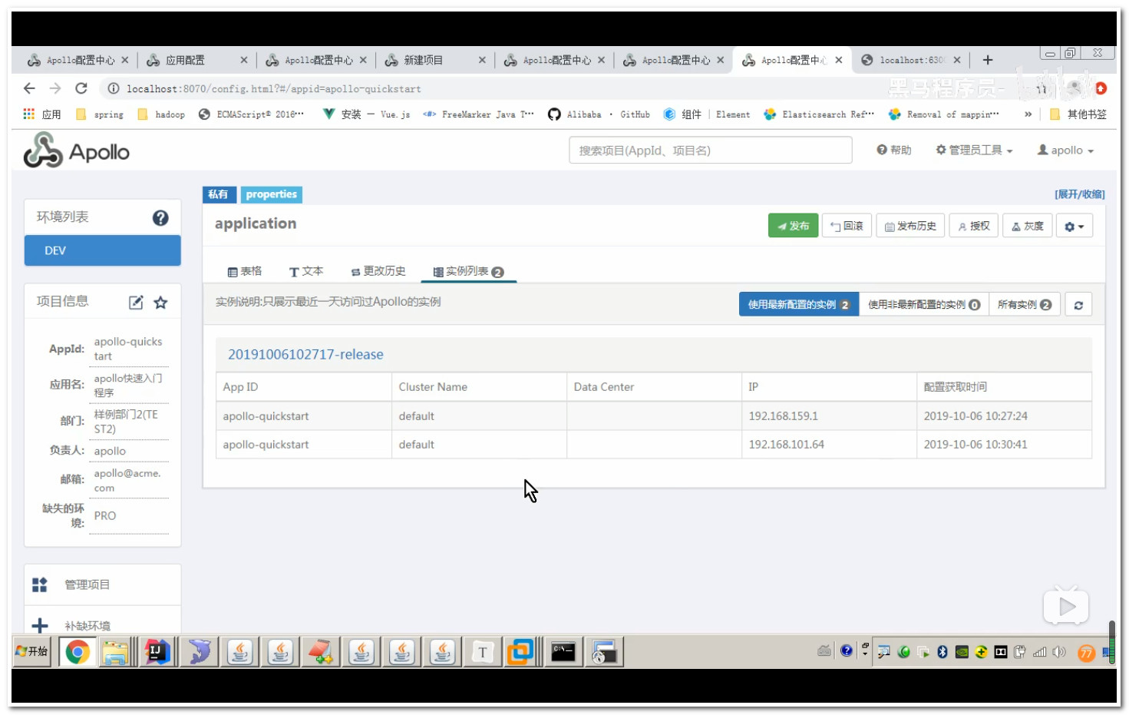Expand the apollo user dropdown
The width and height of the screenshot is (1129, 715).
point(1065,151)
